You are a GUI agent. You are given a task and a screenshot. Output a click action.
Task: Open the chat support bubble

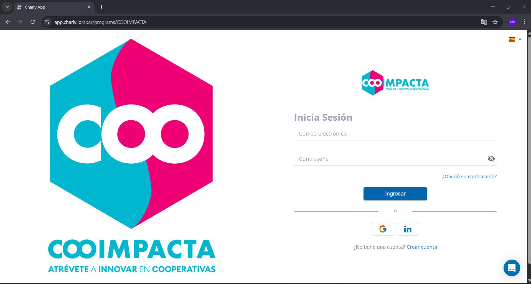(x=512, y=268)
